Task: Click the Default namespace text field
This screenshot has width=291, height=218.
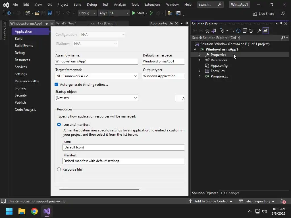Action: point(163,61)
